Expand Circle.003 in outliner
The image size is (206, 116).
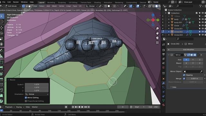[x=169, y=35]
